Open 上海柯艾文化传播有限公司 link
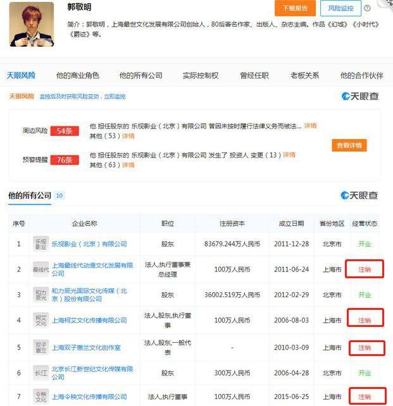The height and width of the screenshot is (406, 393). click(x=89, y=321)
